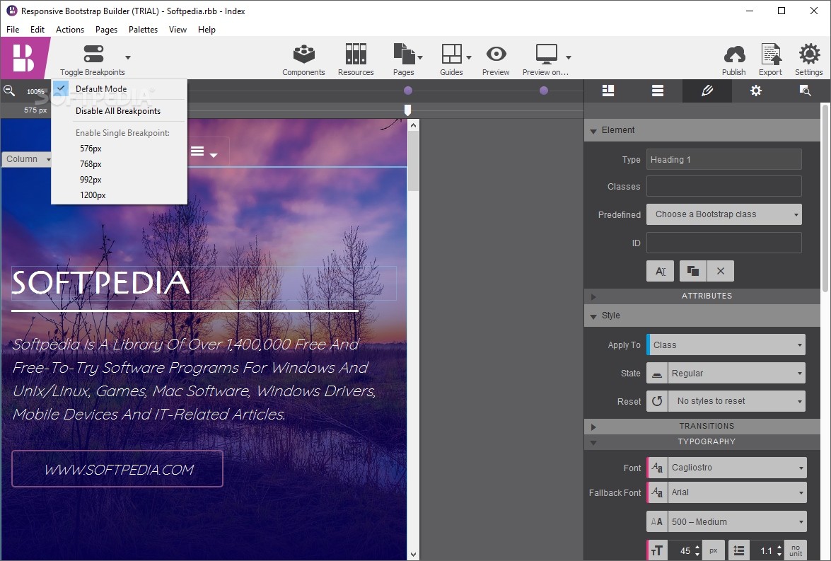Open Preview on dropdown arrow
Viewport: 831px width, 561px height.
[569, 57]
